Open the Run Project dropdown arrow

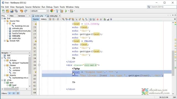68,11
